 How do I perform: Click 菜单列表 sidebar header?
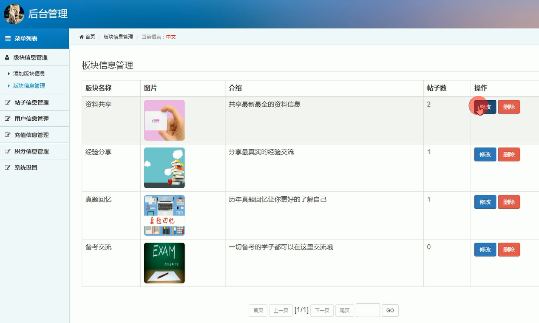34,39
